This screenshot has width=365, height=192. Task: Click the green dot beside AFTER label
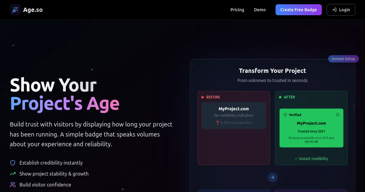pos(280,97)
